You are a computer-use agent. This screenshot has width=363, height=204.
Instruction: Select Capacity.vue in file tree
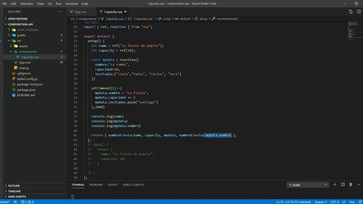tap(30, 57)
